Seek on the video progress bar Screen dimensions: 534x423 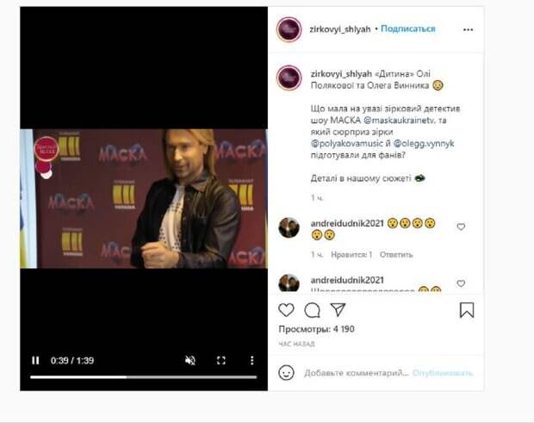(143, 377)
